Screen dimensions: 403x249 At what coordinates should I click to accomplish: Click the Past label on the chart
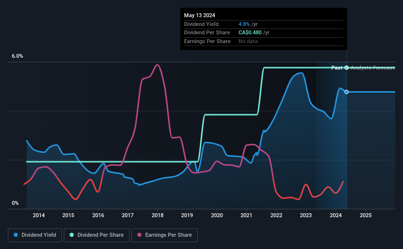[337, 68]
